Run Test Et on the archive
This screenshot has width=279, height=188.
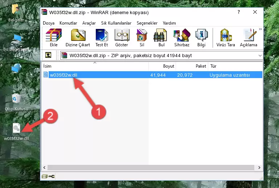[102, 38]
